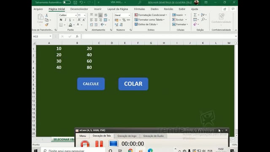The width and height of the screenshot is (270, 152).
Task: Click undo arrow in title bar
Action: 81,2
